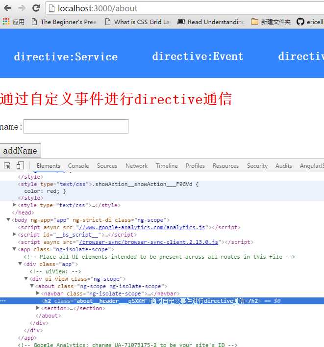The height and width of the screenshot is (347, 324).
Task: Open 'The Beginner's Pre' bookmark
Action: pos(64,22)
